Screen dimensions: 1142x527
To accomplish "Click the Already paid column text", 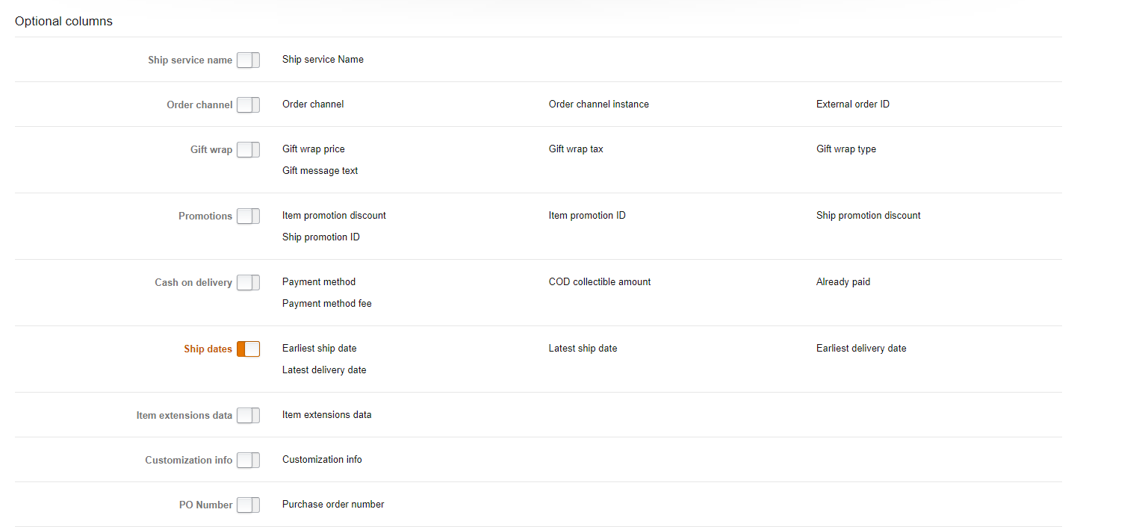I will [x=843, y=281].
